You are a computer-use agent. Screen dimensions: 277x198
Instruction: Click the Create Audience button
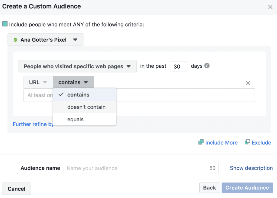(x=247, y=187)
